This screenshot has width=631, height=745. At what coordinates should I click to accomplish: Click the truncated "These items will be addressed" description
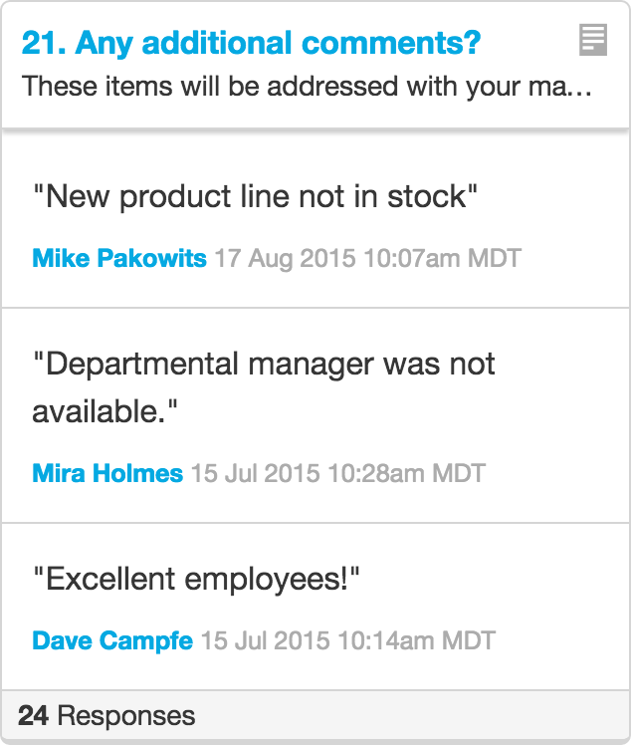(x=307, y=87)
